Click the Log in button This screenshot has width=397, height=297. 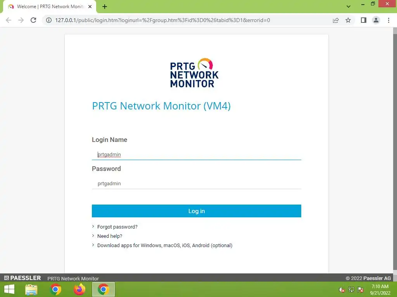(197, 211)
